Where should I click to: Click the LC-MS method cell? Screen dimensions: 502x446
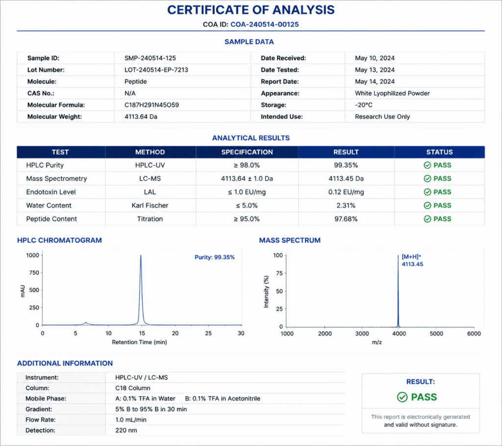tap(150, 179)
